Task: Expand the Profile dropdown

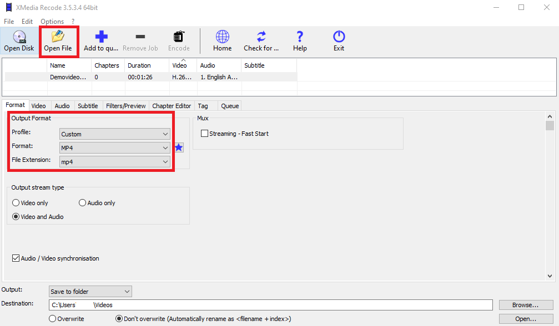Action: click(114, 134)
